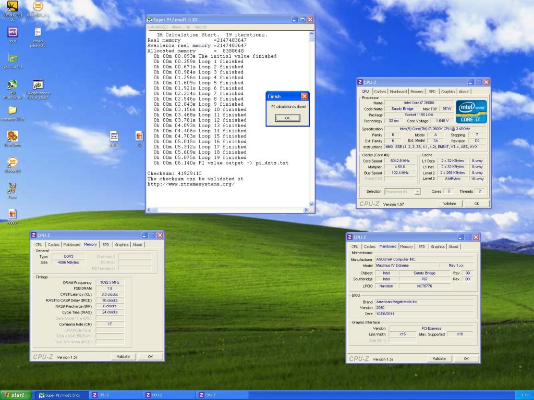
Task: Open the 3dmark password text file
Action: pyautogui.click(x=38, y=37)
